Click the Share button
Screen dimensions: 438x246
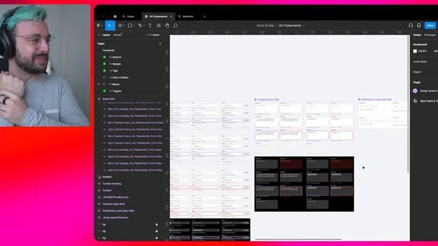pyautogui.click(x=430, y=25)
